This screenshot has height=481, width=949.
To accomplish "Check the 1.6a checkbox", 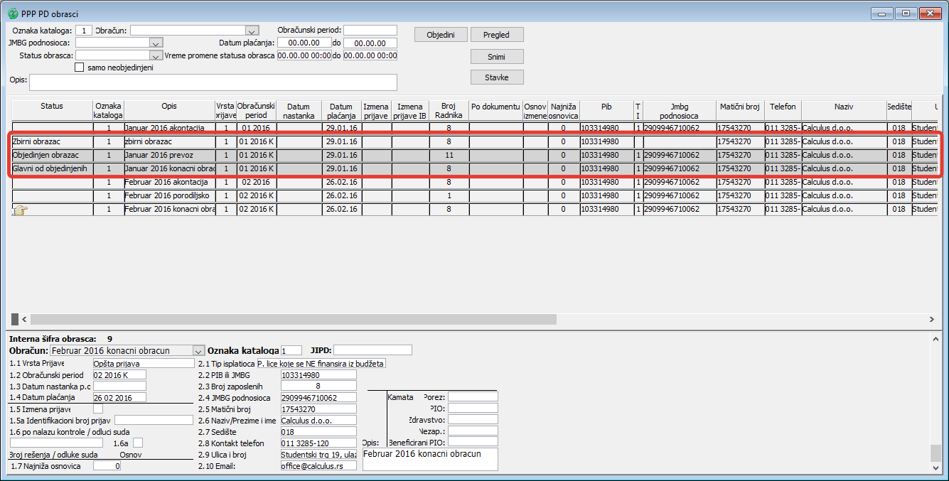I will pyautogui.click(x=138, y=443).
